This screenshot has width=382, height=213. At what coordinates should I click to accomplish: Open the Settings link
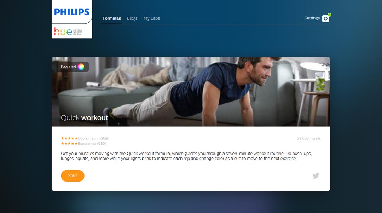pyautogui.click(x=312, y=18)
